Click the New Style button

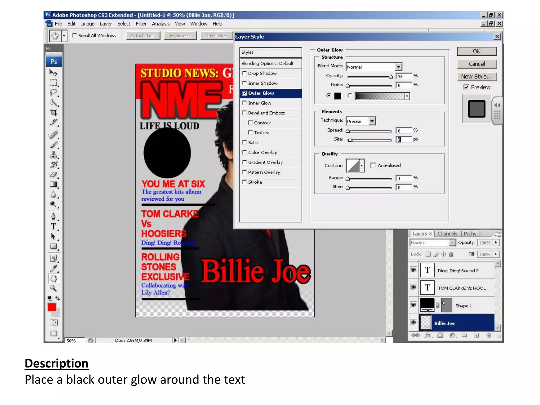pyautogui.click(x=477, y=76)
